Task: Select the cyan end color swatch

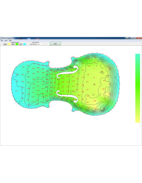Action: (x=25, y=44)
